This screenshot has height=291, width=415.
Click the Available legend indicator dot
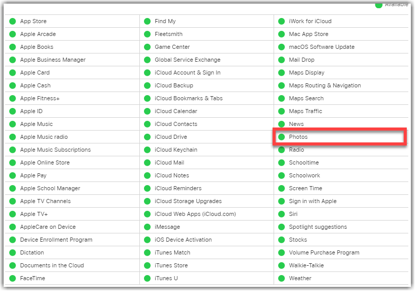tap(379, 4)
